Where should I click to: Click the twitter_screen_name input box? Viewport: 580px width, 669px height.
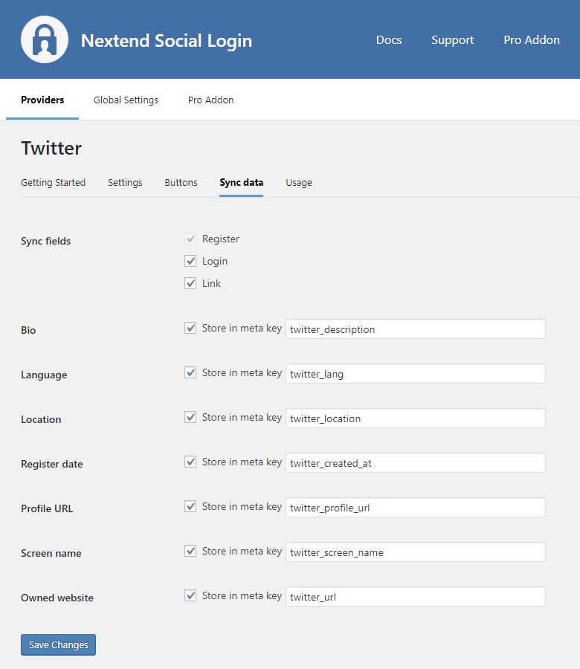(415, 552)
